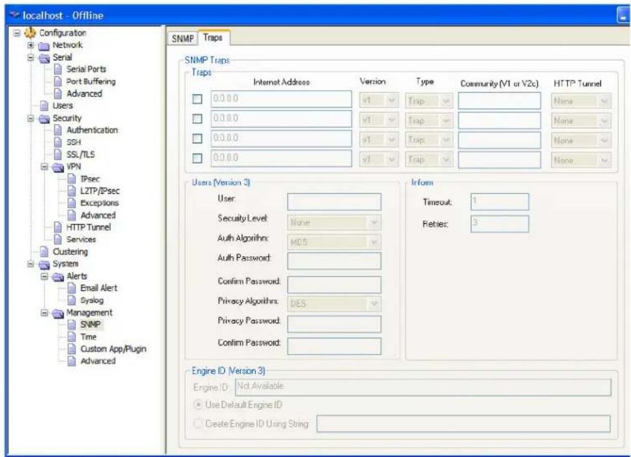Collapse the Serial tree node
This screenshot has width=631, height=457.
tap(30, 57)
